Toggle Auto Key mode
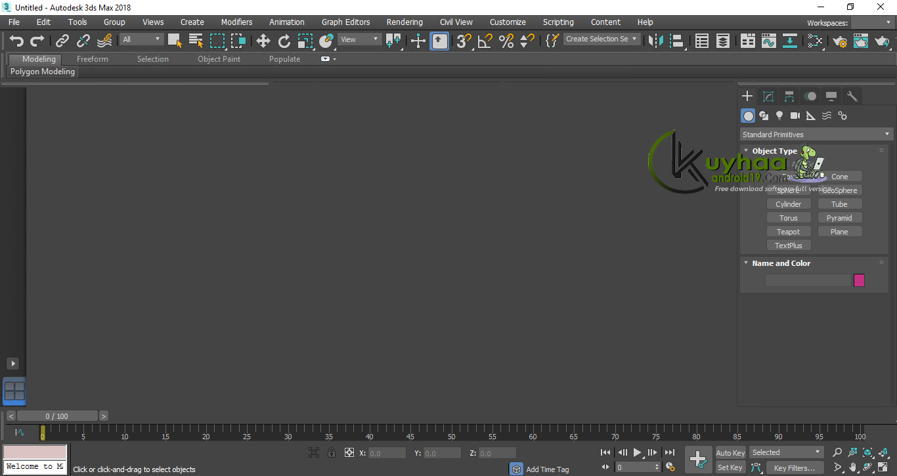The width and height of the screenshot is (897, 476). coord(730,453)
